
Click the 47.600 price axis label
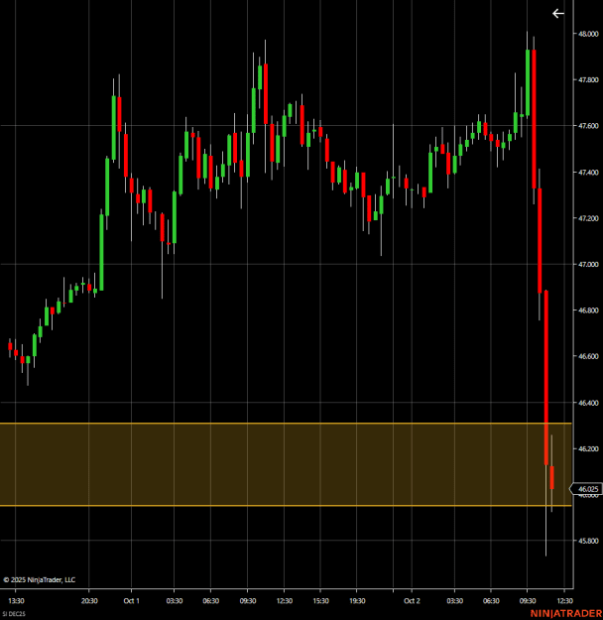point(588,126)
